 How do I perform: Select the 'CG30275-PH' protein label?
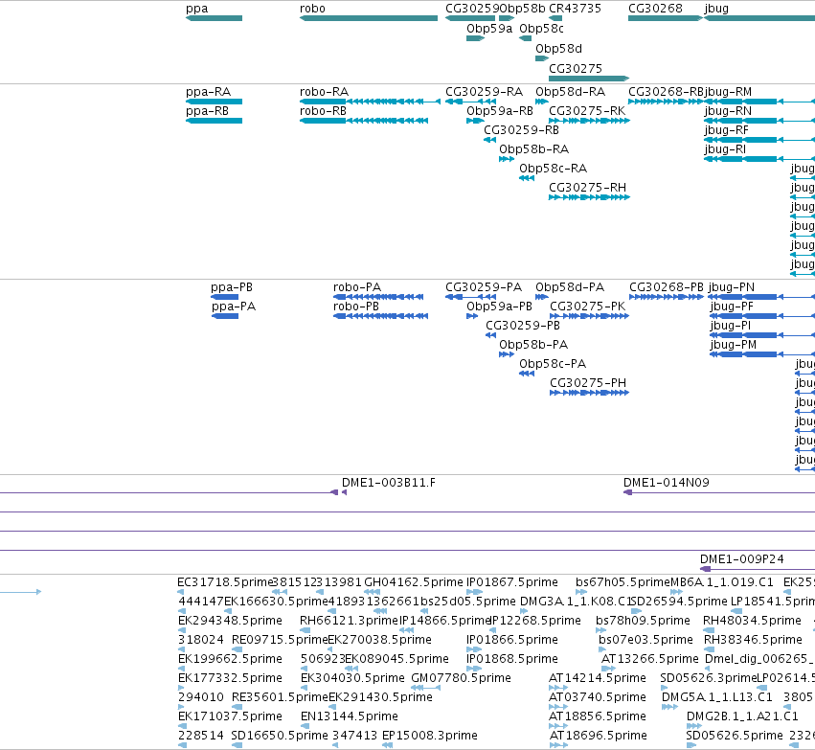click(588, 383)
